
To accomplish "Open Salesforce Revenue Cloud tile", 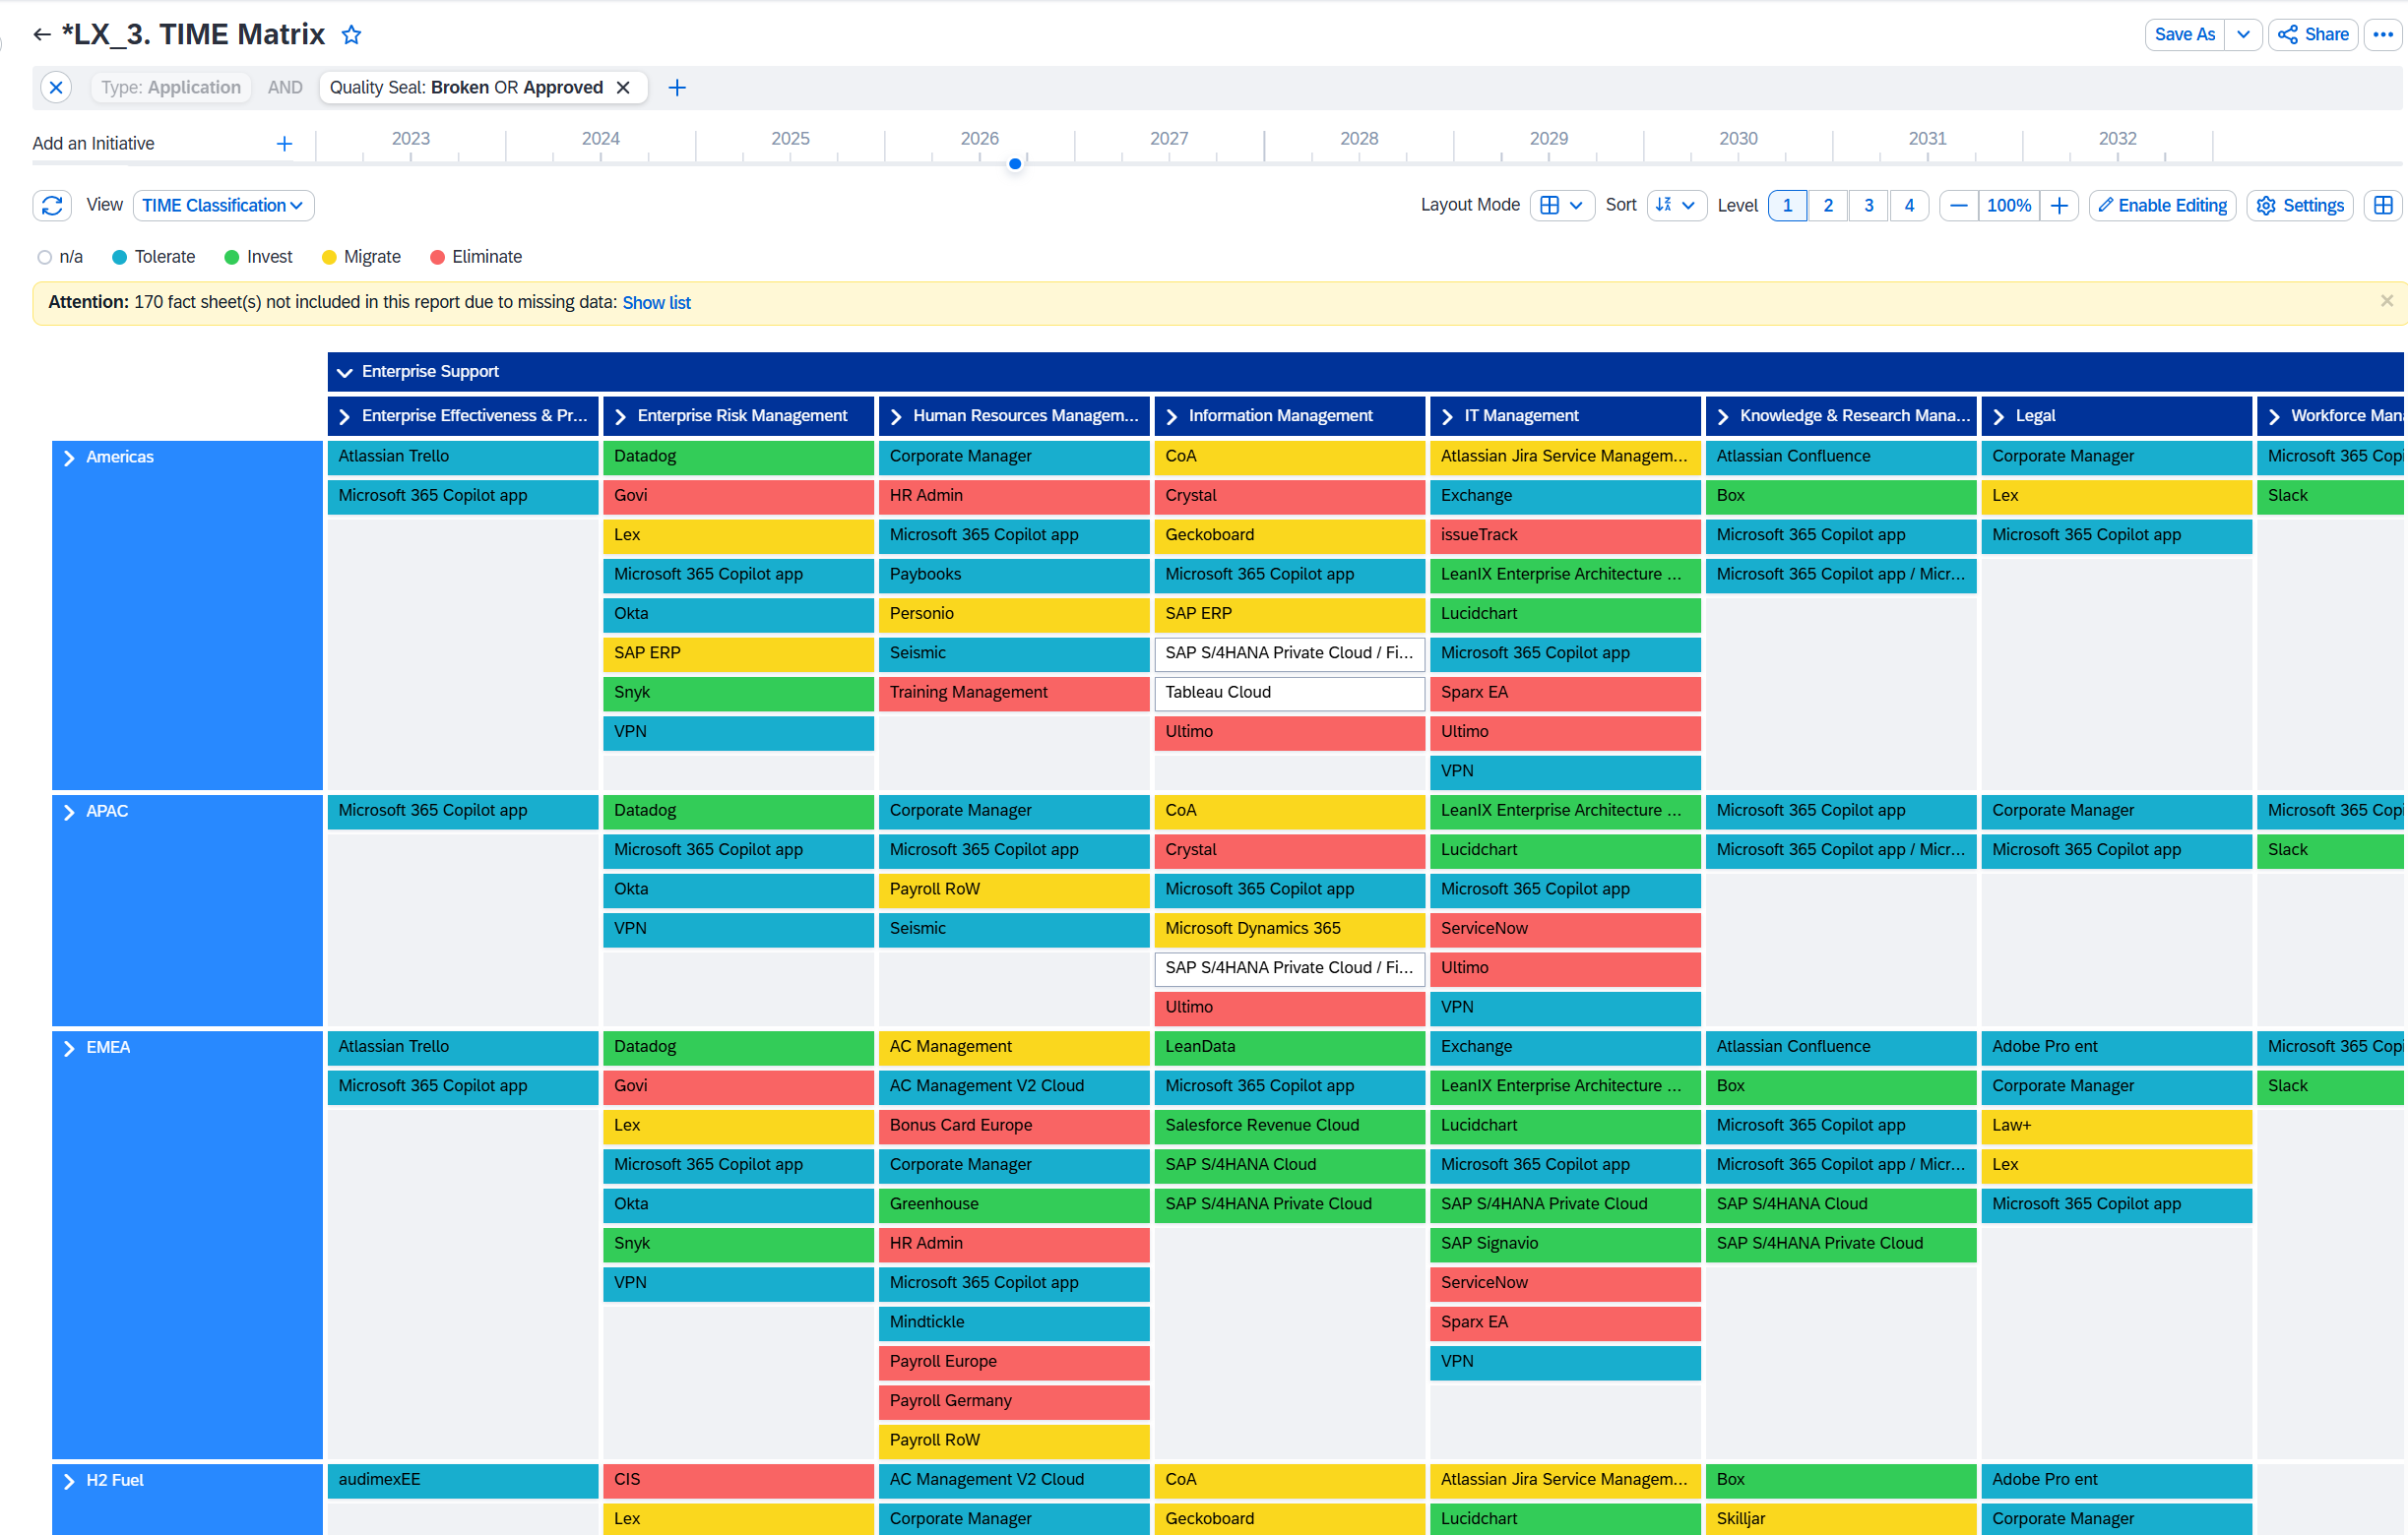I will coord(1289,1126).
